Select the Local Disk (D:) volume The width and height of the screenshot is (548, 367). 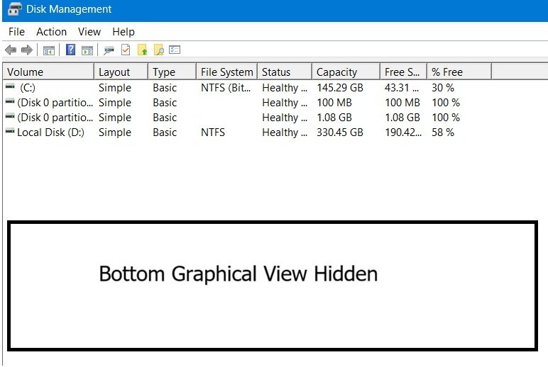point(50,132)
